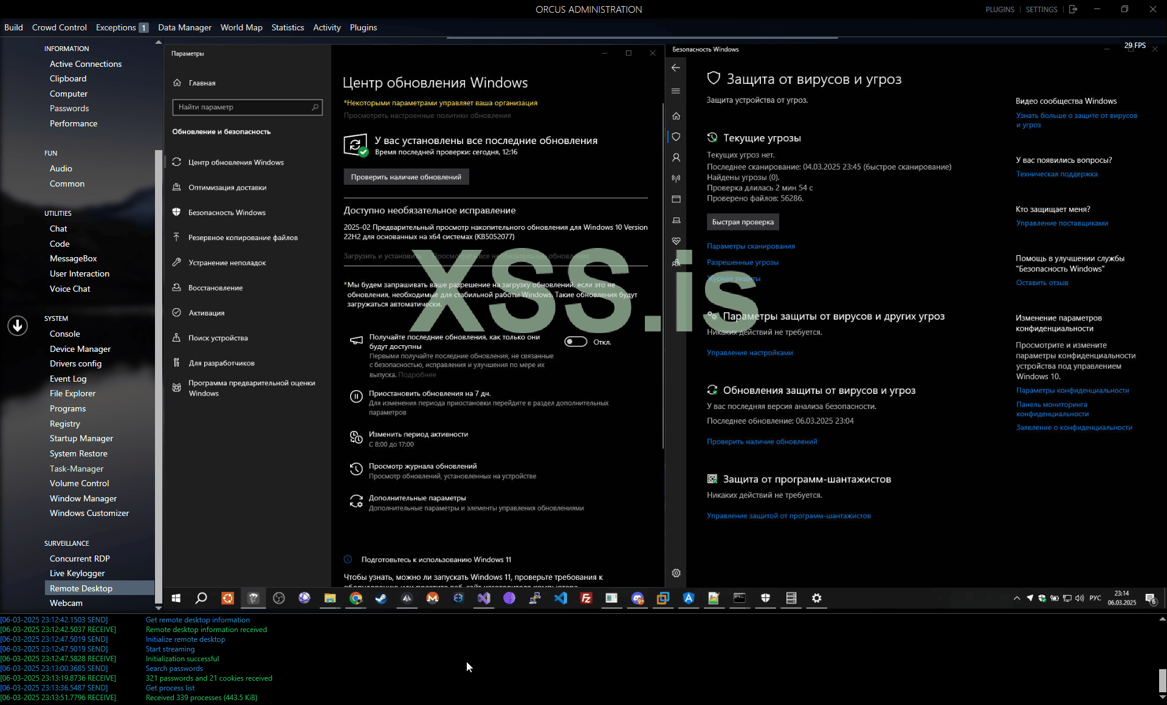The width and height of the screenshot is (1167, 705).
Task: Click Chrome icon in remote taskbar
Action: coord(356,598)
